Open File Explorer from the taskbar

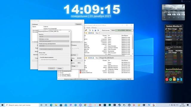coord(56,105)
